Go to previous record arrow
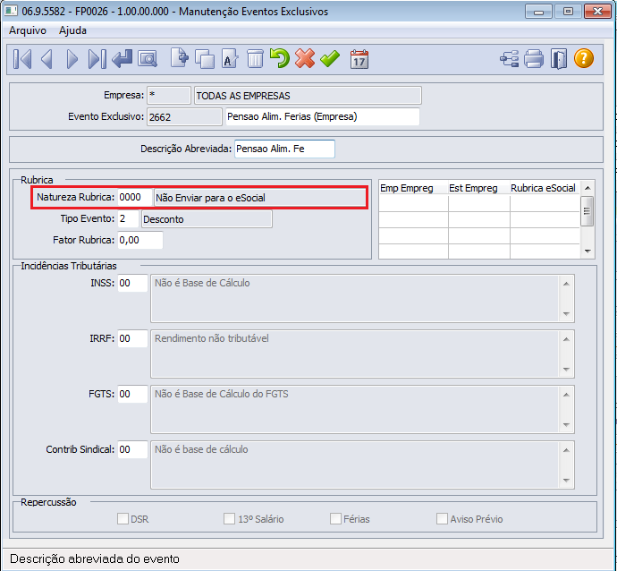This screenshot has height=571, width=617. [x=46, y=59]
